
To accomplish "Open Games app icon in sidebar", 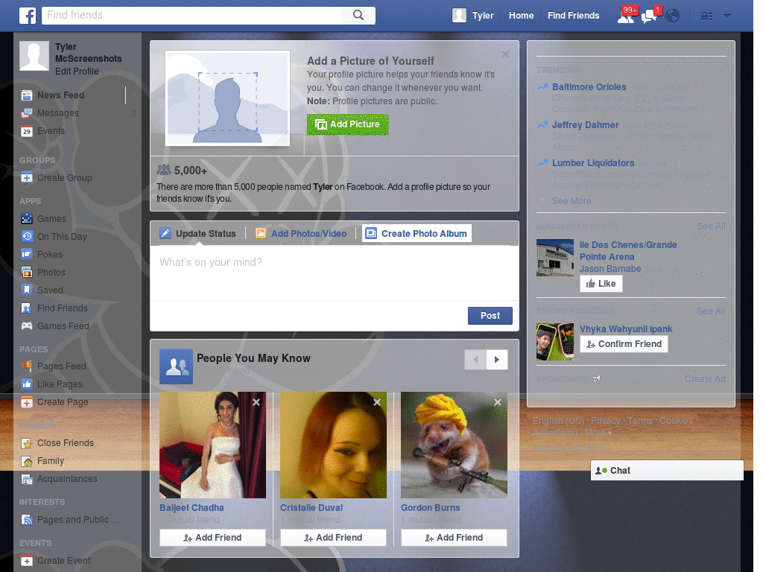I will point(27,218).
